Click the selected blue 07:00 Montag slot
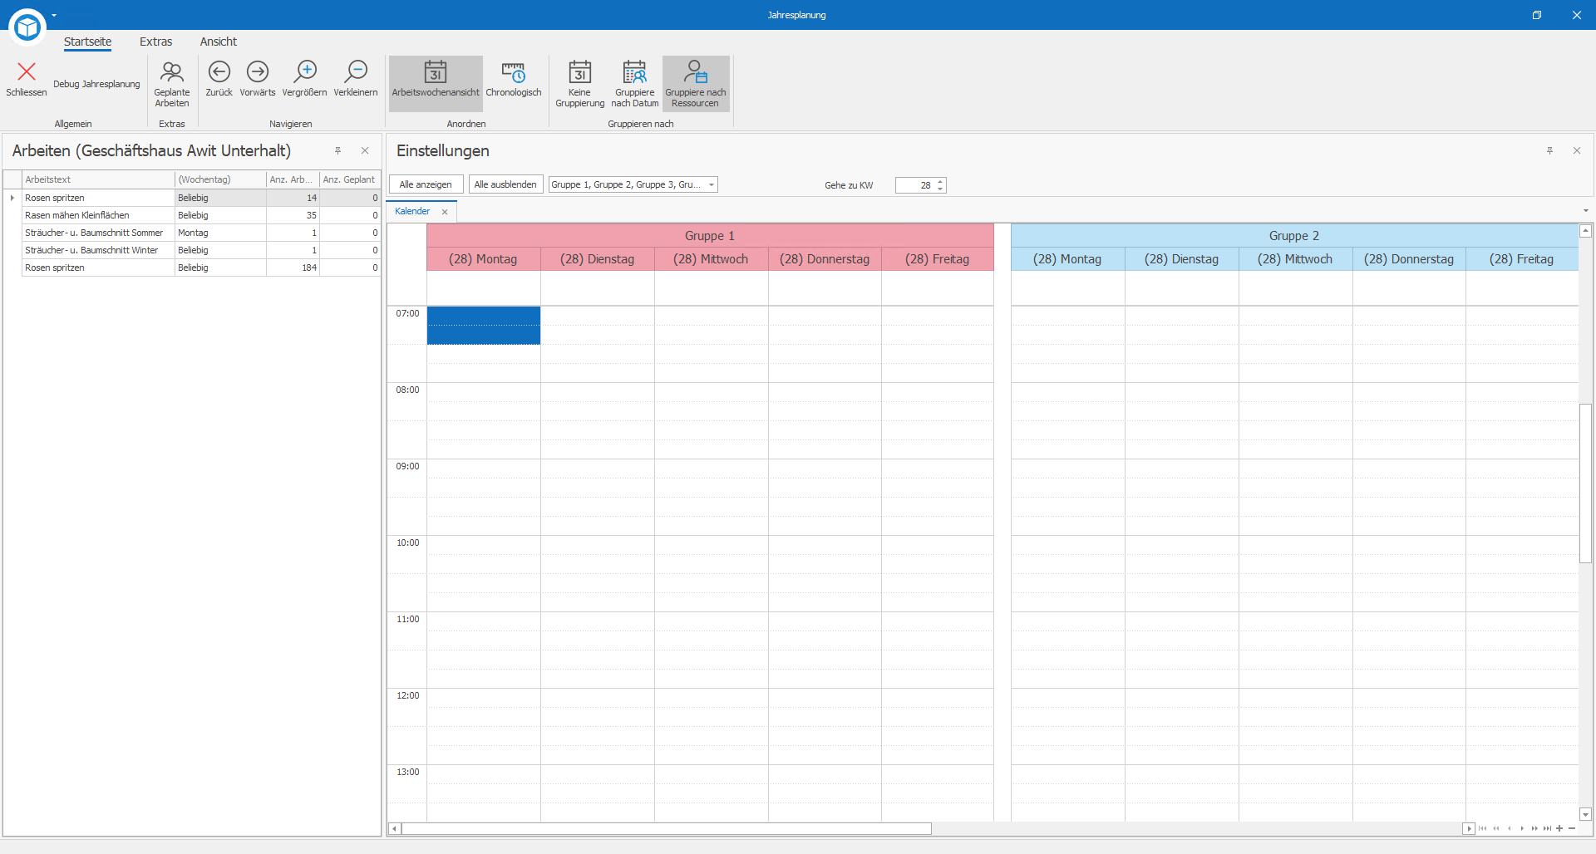Image resolution: width=1596 pixels, height=854 pixels. 484,325
